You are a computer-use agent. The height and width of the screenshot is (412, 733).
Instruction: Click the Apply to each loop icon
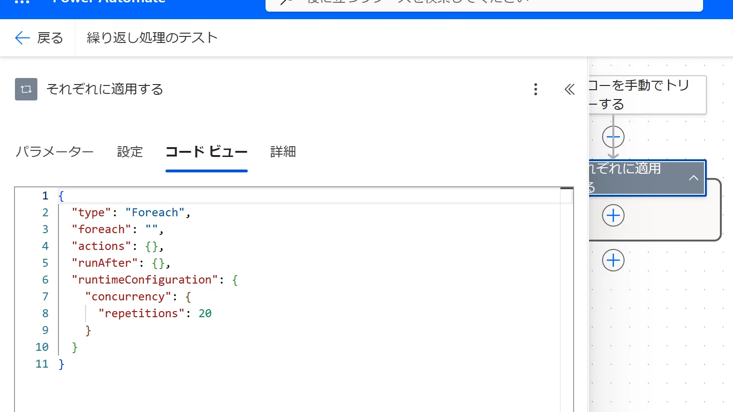tap(26, 89)
